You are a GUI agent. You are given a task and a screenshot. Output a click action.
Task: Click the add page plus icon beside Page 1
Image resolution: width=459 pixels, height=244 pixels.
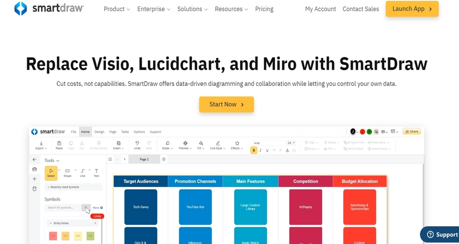[x=164, y=159]
